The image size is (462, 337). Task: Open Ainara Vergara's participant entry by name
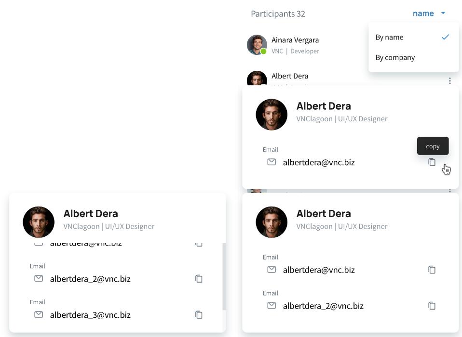[295, 40]
